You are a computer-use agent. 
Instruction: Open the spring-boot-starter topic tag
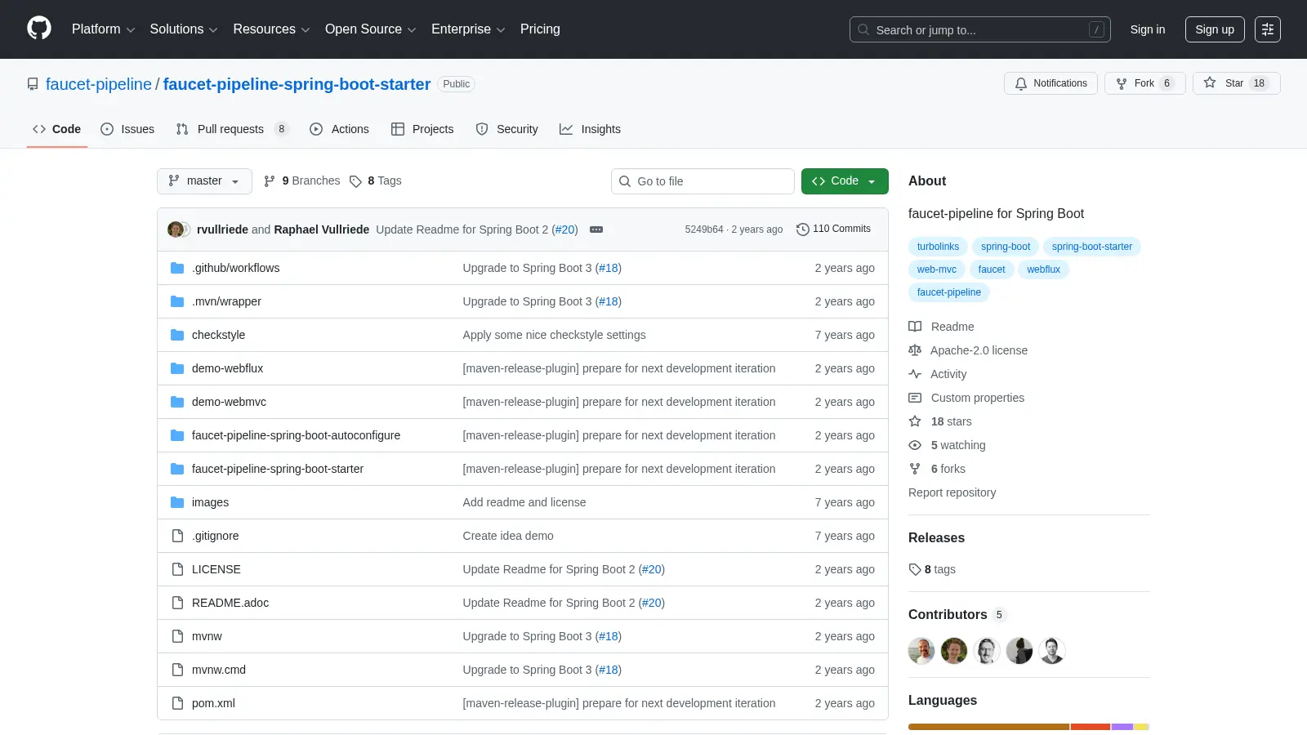pyautogui.click(x=1092, y=247)
